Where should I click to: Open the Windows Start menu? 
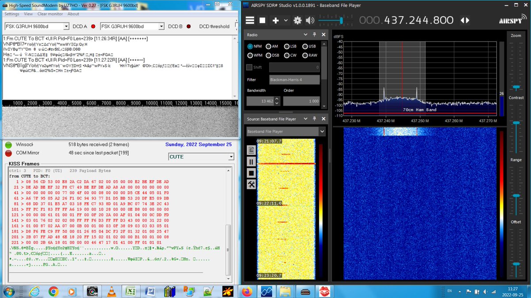[x=9, y=291]
